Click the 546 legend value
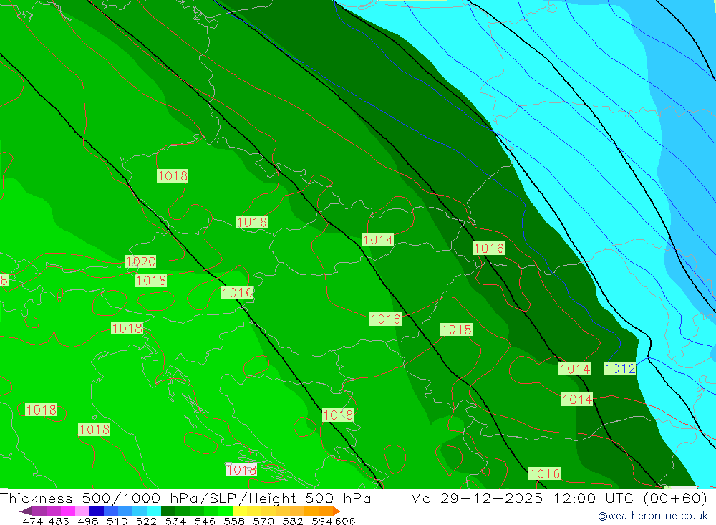The height and width of the screenshot is (525, 716). point(205,521)
